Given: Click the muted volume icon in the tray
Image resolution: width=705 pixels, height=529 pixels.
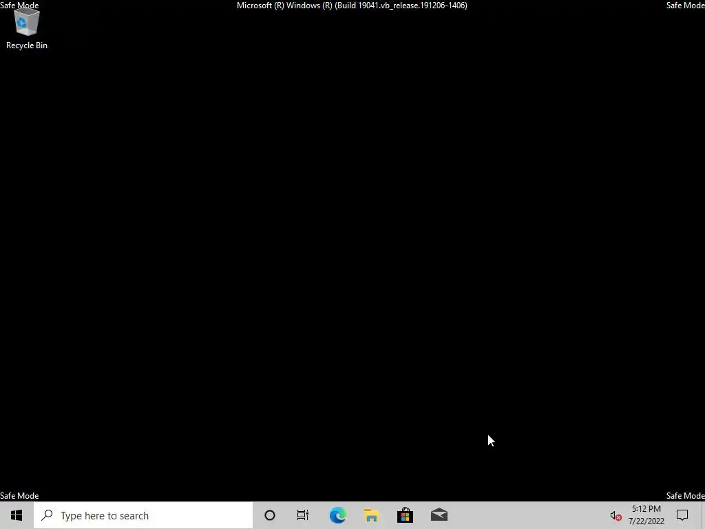Looking at the screenshot, I should 615,516.
